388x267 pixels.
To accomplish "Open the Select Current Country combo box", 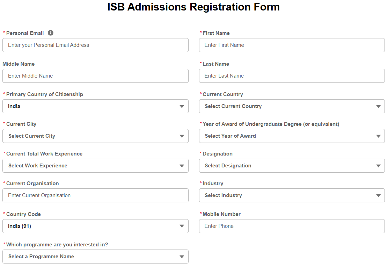I will point(292,106).
